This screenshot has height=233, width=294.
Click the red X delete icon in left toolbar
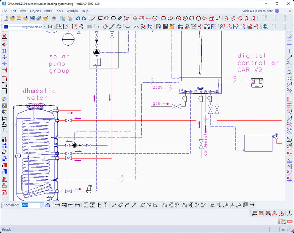[4, 36]
